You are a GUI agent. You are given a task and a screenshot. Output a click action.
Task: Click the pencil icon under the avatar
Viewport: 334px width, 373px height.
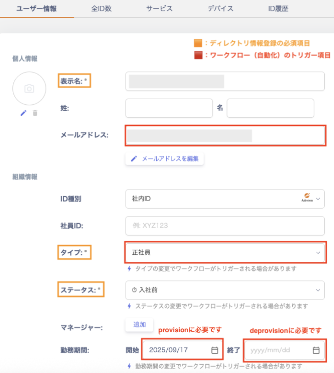[x=24, y=113]
